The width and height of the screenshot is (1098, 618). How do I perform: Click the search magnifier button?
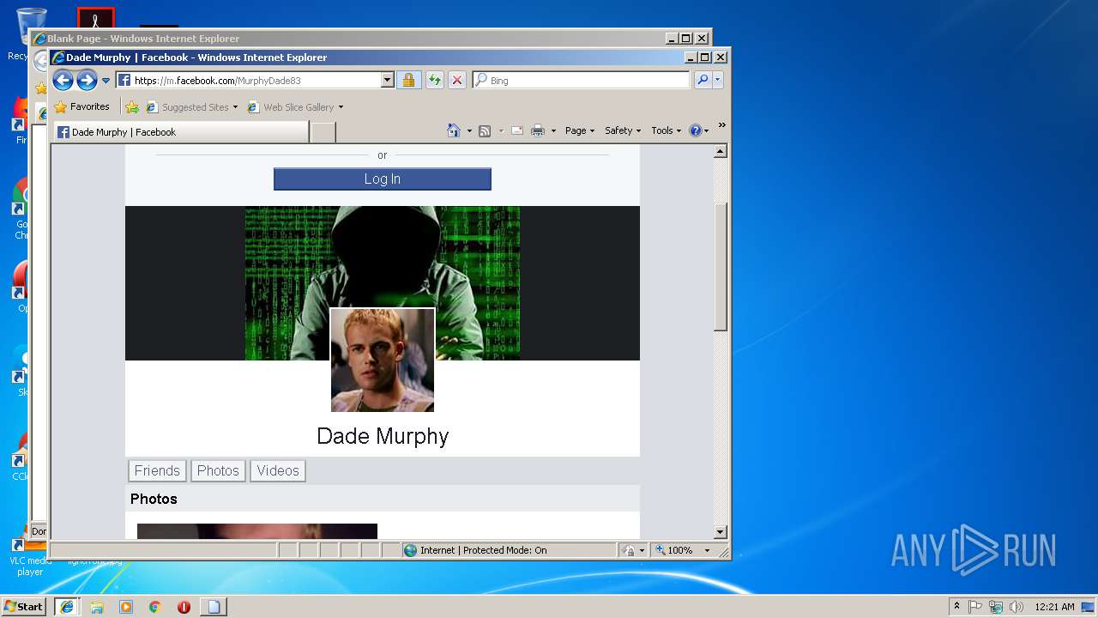tap(703, 81)
